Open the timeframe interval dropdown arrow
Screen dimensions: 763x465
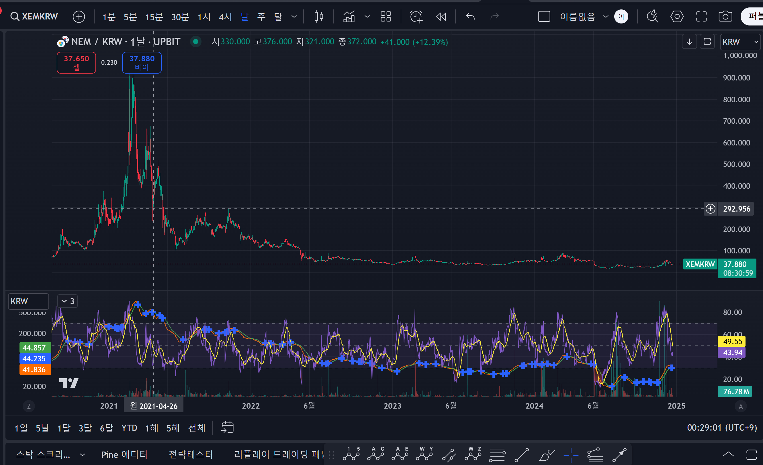pyautogui.click(x=294, y=16)
